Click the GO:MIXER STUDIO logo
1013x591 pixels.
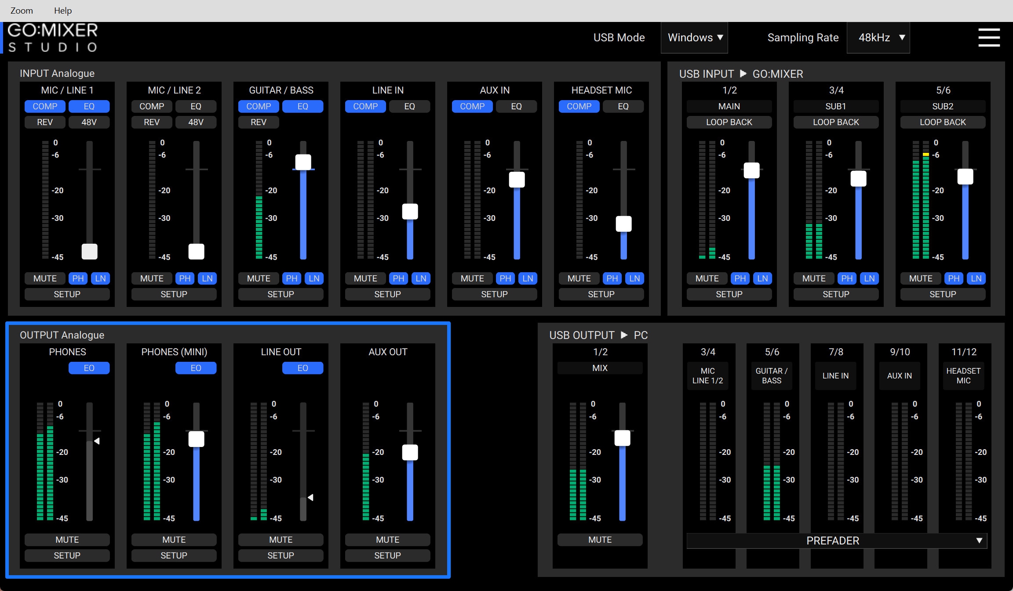click(53, 38)
